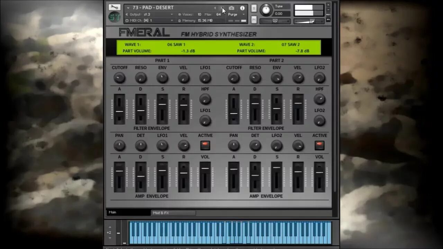The image size is (443, 249).
Task: Click the Part 1 amp VEL knob
Action: tap(183, 146)
